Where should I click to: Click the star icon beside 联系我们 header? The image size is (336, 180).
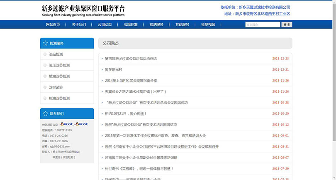pyautogui.click(x=45, y=113)
